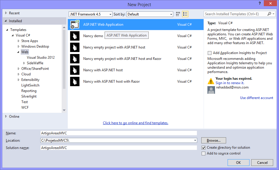Click the Name input field
Image resolution: width=279 pixels, height=170 pixels.
point(119,133)
